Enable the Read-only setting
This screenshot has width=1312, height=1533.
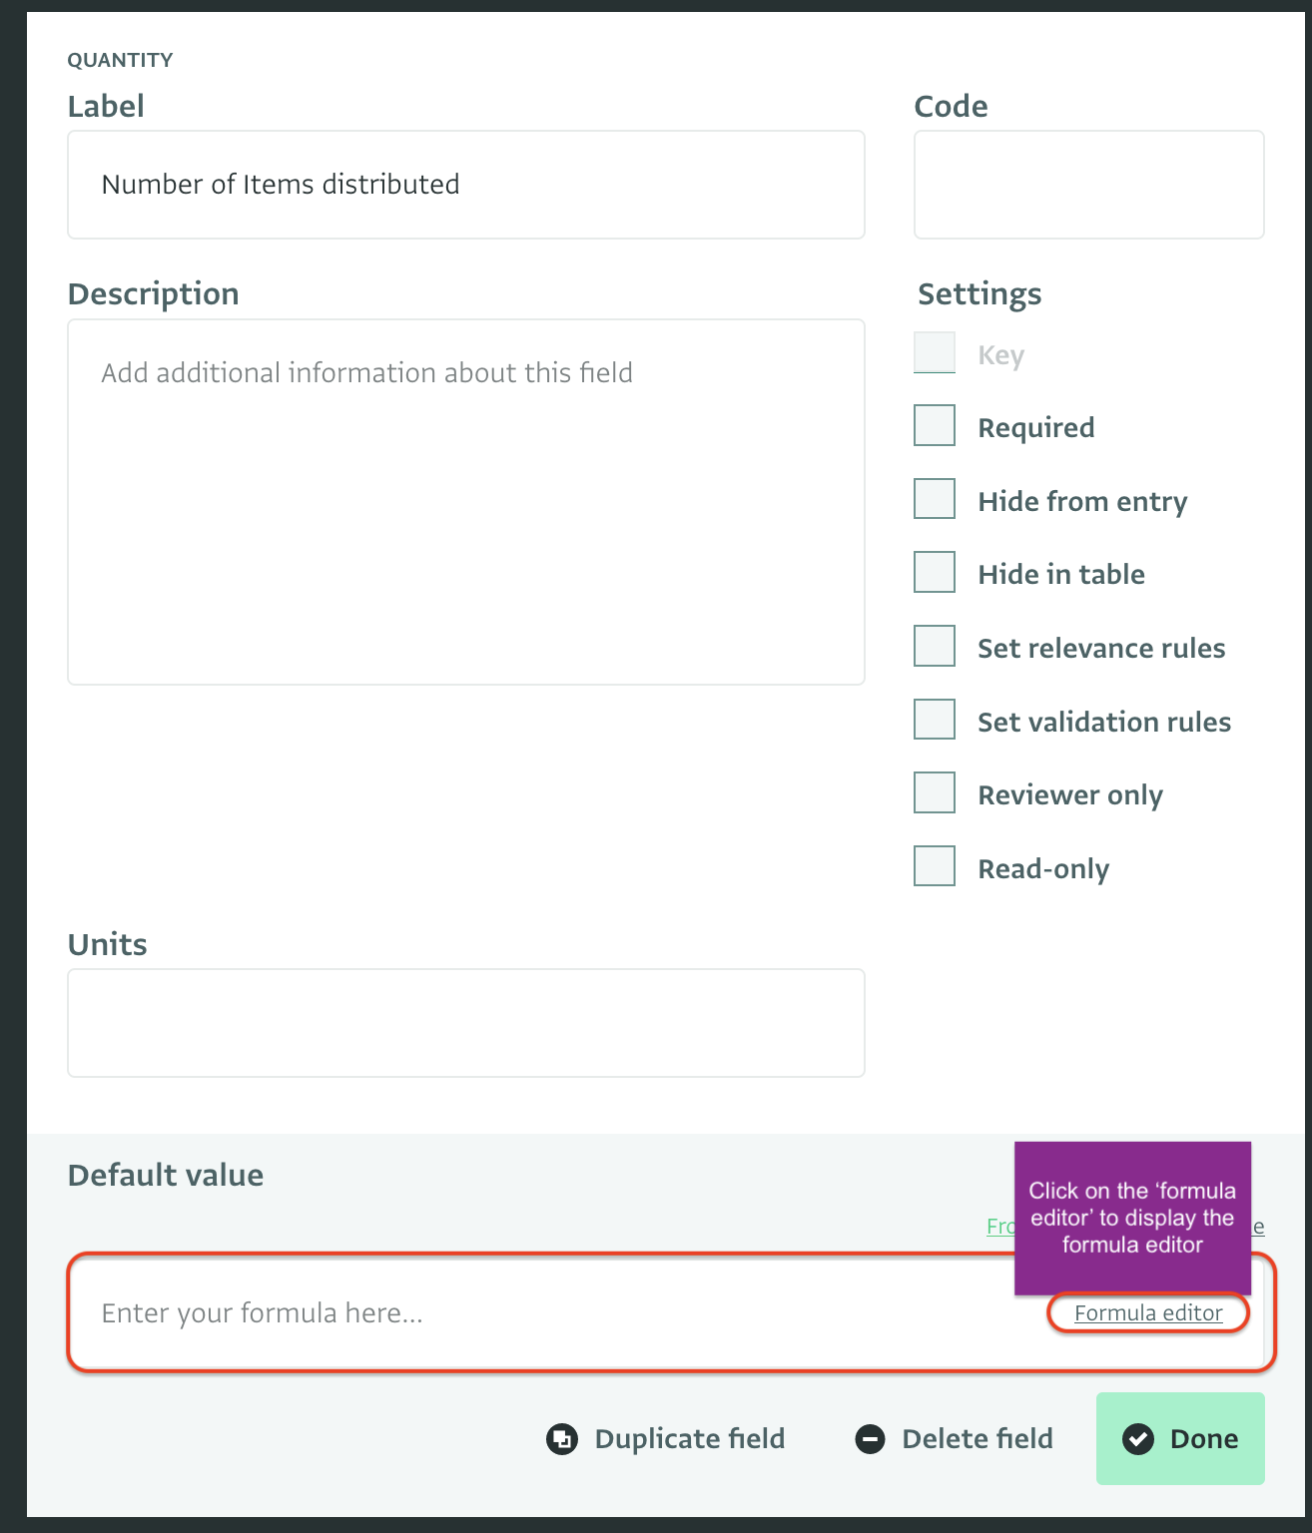tap(933, 865)
